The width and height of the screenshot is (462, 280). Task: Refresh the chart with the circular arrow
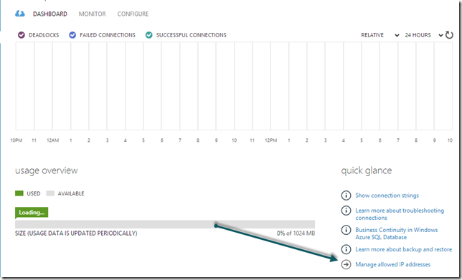coord(449,35)
